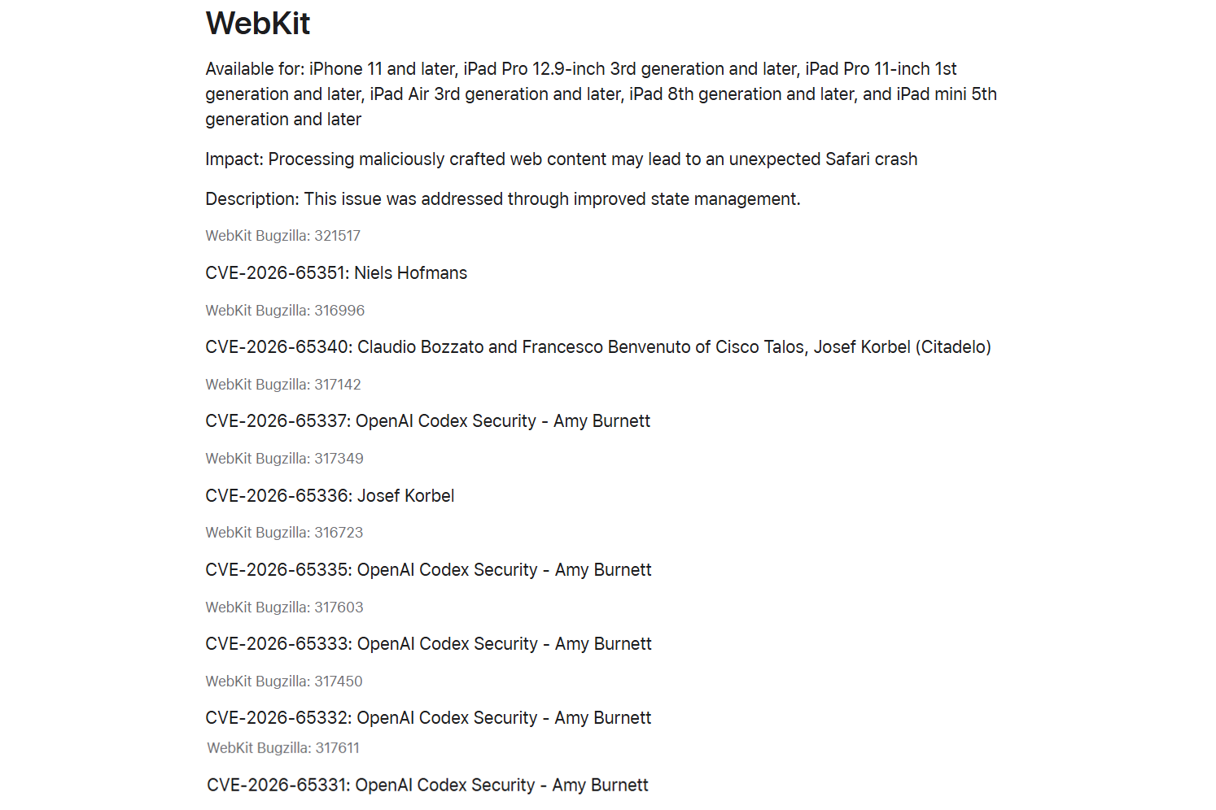
Task: Click the Description paragraph about state management
Action: tap(503, 199)
